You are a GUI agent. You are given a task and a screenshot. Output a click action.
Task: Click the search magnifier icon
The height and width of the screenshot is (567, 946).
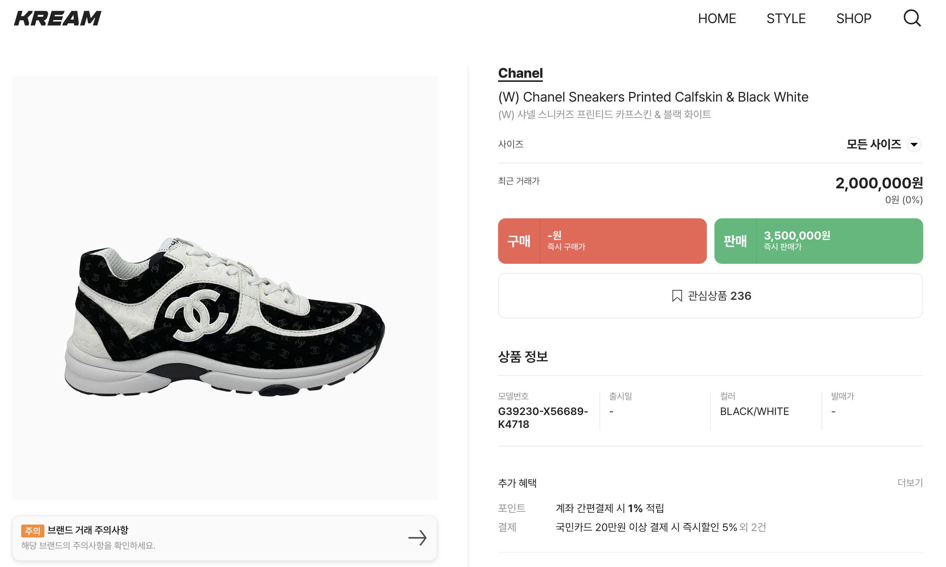click(911, 18)
